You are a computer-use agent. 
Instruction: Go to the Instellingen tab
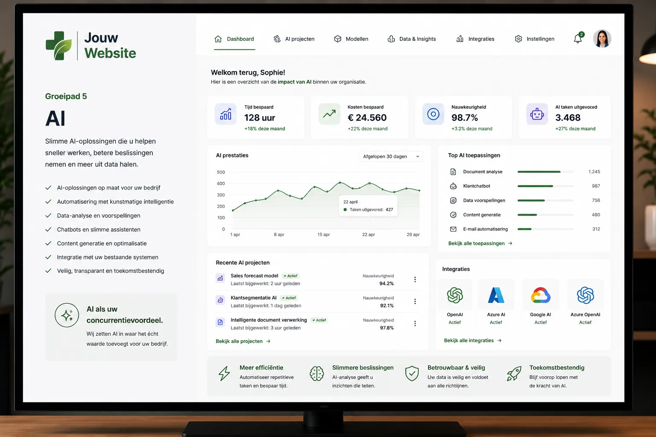coord(534,39)
